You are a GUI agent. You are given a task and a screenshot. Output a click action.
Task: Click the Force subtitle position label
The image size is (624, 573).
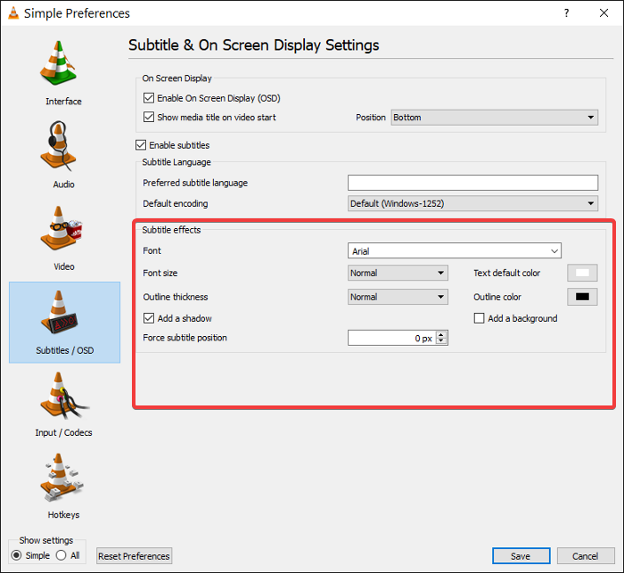[x=185, y=338]
